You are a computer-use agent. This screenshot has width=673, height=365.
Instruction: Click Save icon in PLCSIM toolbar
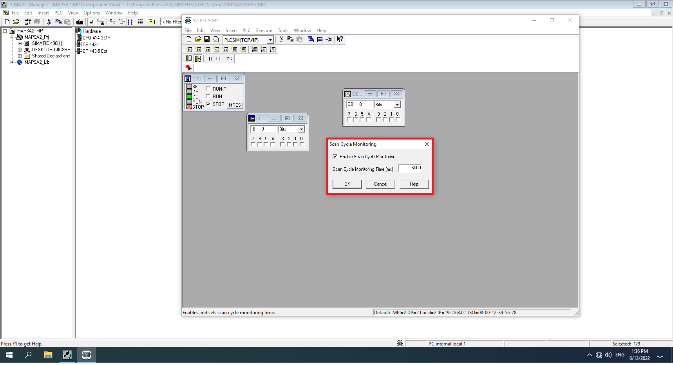207,39
